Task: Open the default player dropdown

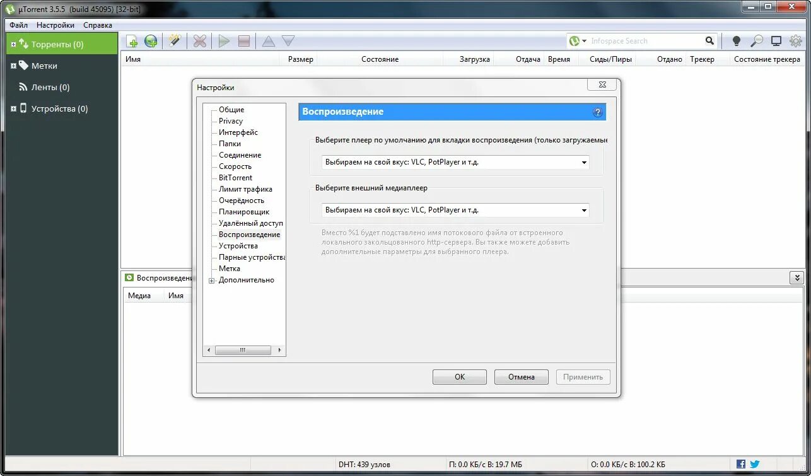Action: [455, 162]
